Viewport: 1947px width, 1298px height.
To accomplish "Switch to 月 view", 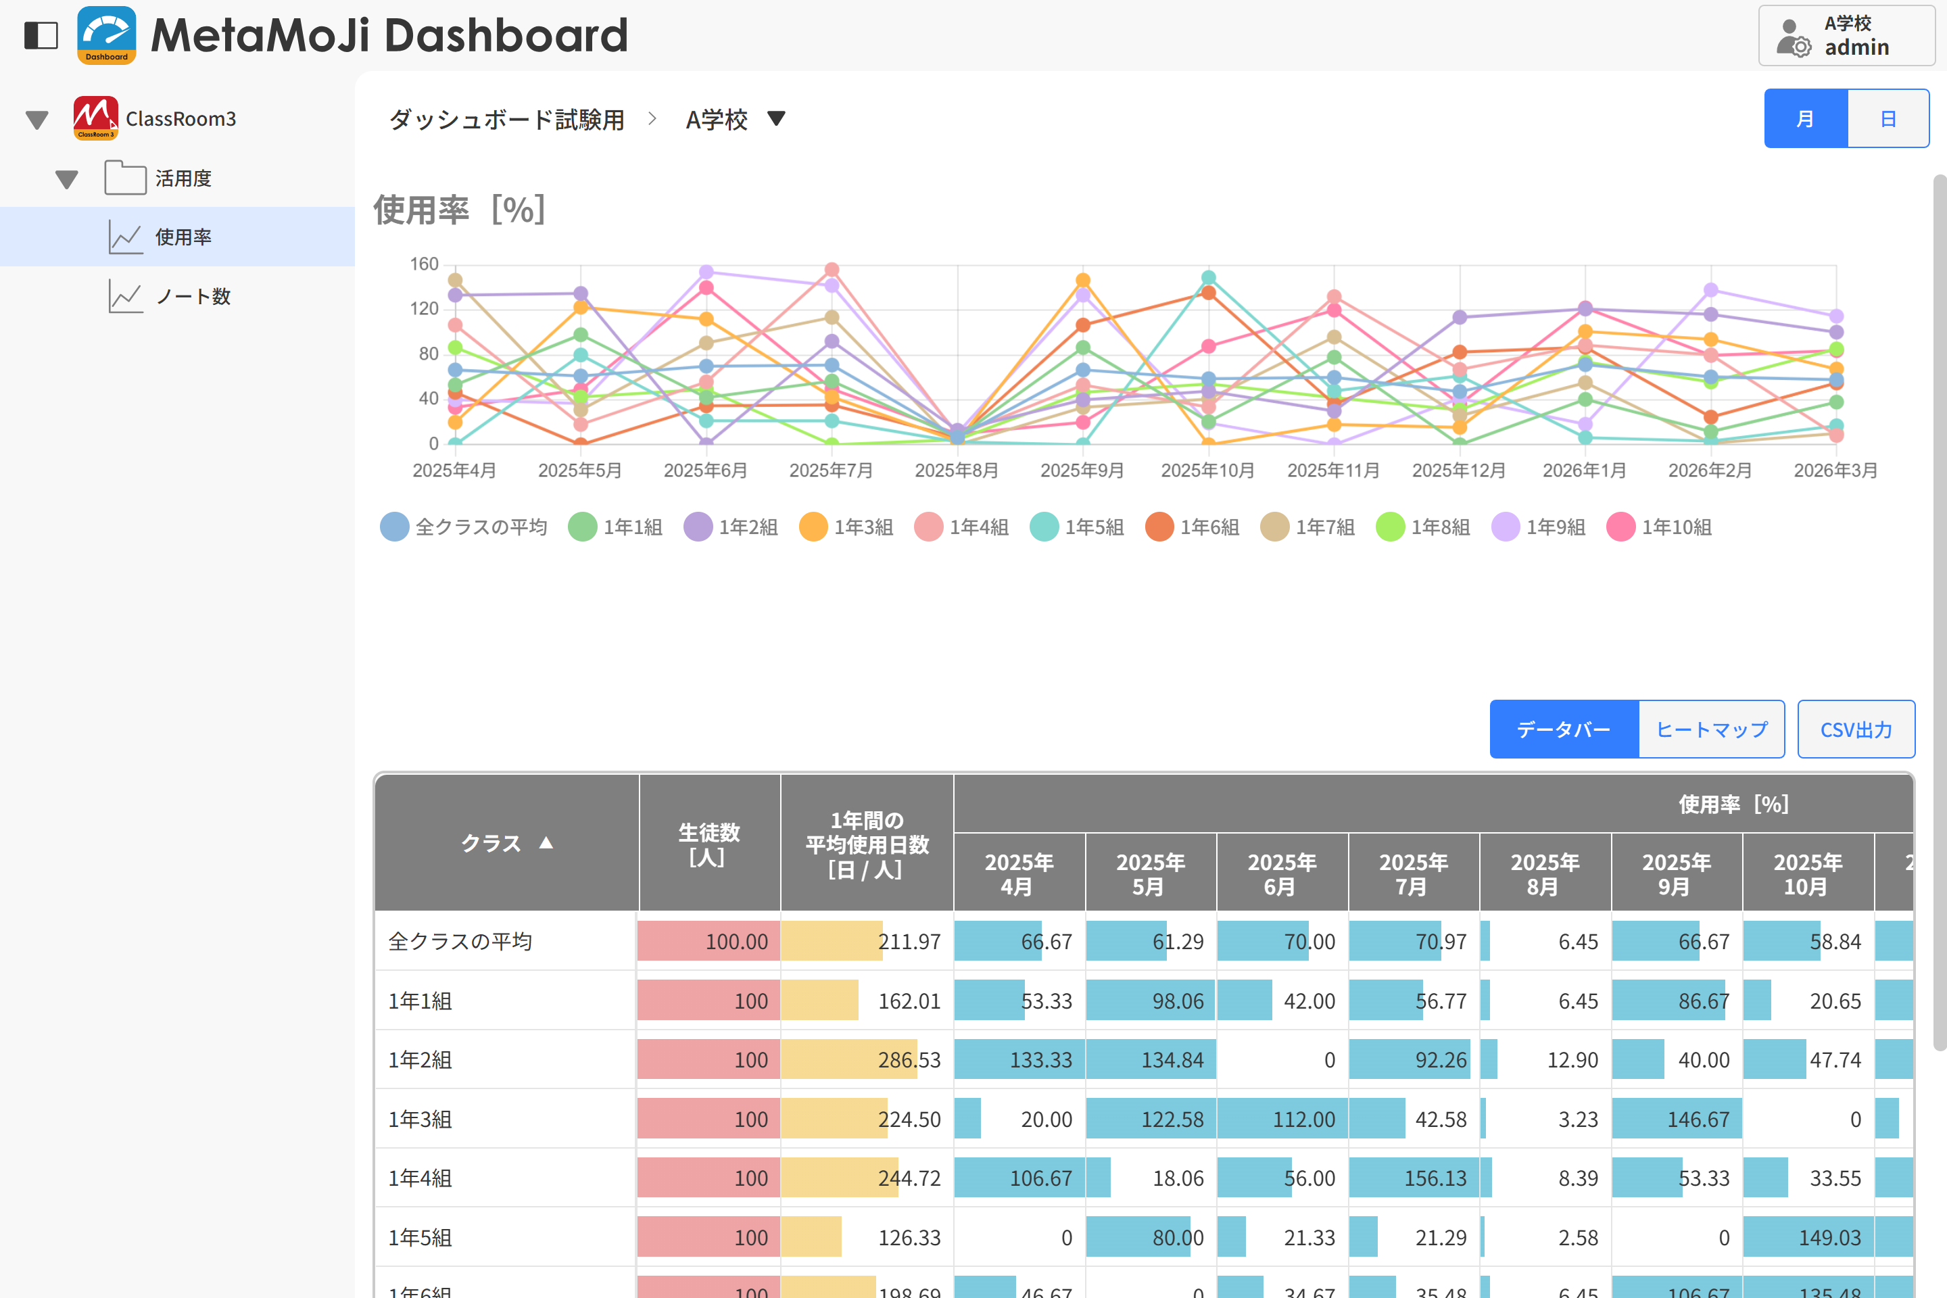I will pyautogui.click(x=1804, y=119).
